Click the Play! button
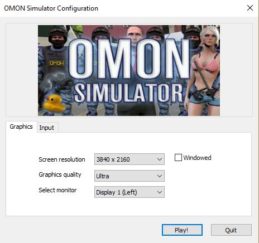The width and height of the screenshot is (259, 243). pyautogui.click(x=182, y=230)
